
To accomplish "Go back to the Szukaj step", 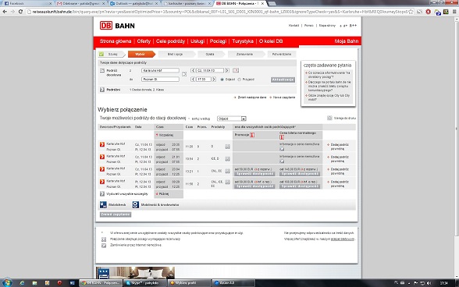I will click(x=111, y=54).
